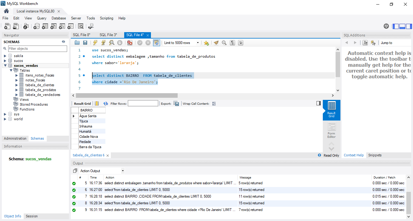Save query to snippets star icon
This screenshot has width=413, height=221.
coord(206,43)
